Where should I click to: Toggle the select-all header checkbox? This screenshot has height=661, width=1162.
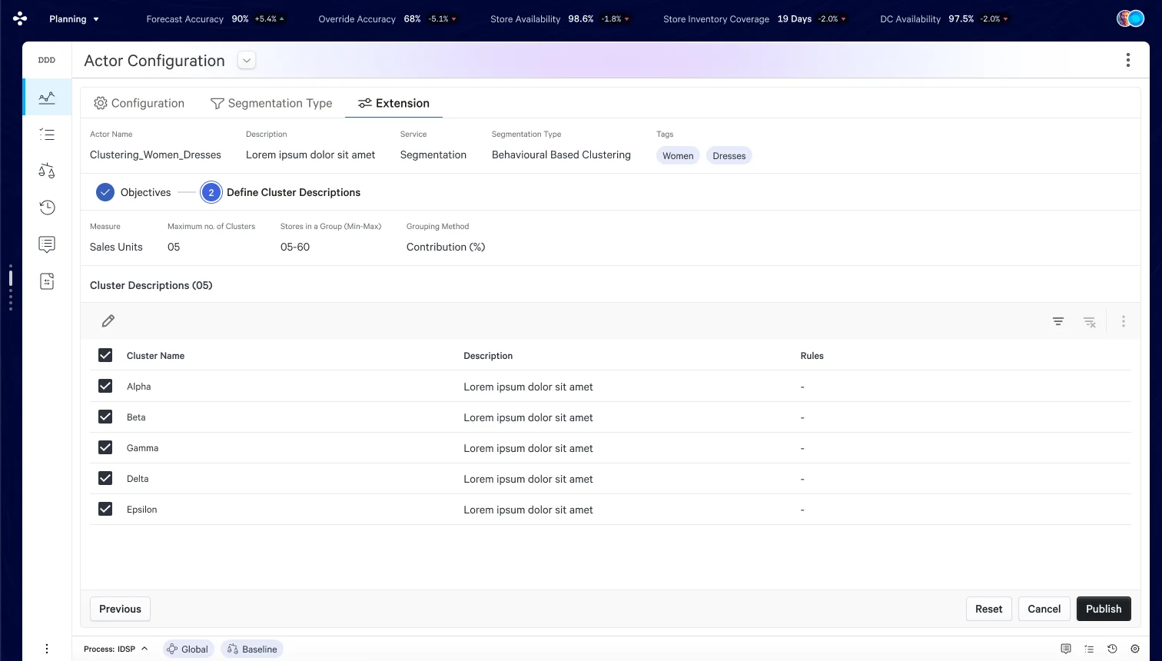105,355
